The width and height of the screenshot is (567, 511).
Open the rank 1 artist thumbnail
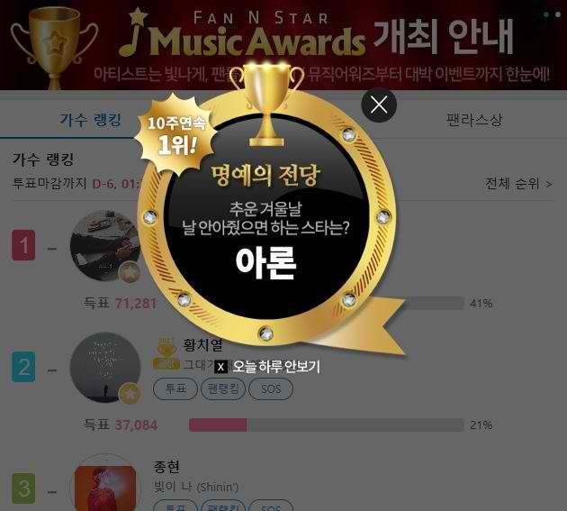tap(105, 245)
